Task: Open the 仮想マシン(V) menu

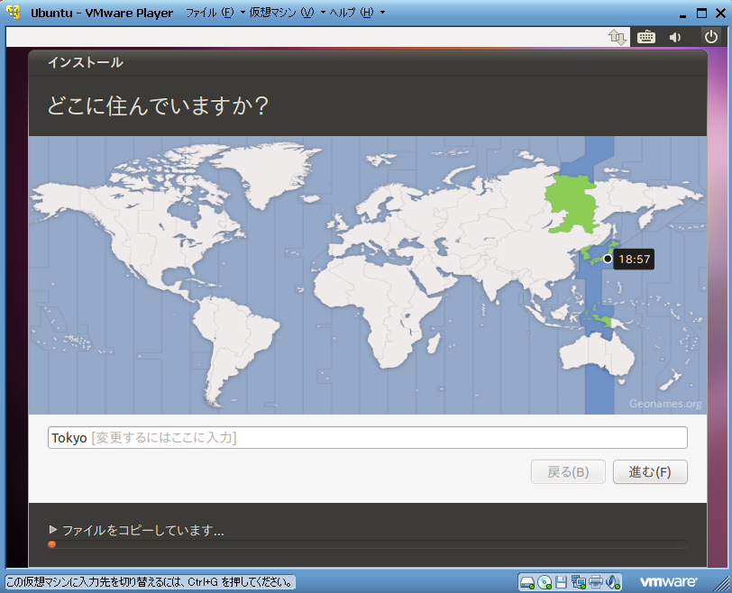Action: (x=281, y=13)
